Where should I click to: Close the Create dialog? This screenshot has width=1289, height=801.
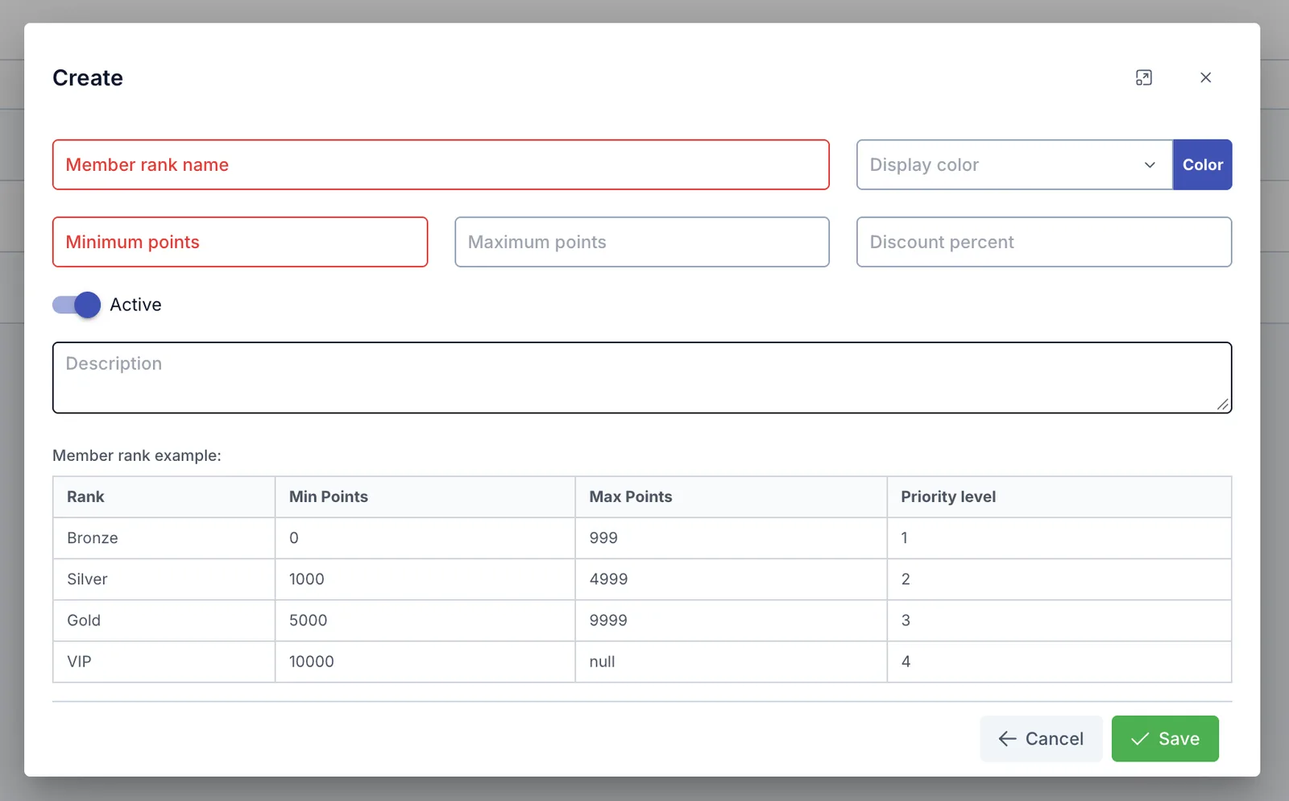pyautogui.click(x=1205, y=77)
